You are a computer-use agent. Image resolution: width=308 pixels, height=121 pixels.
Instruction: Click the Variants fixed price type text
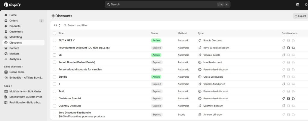pyautogui.click(x=214, y=84)
